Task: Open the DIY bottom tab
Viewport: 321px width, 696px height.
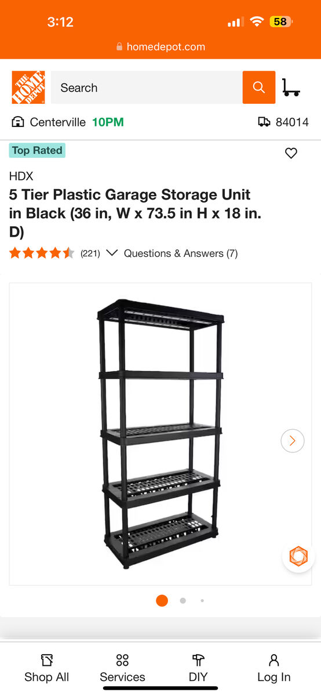Action: coord(198,669)
